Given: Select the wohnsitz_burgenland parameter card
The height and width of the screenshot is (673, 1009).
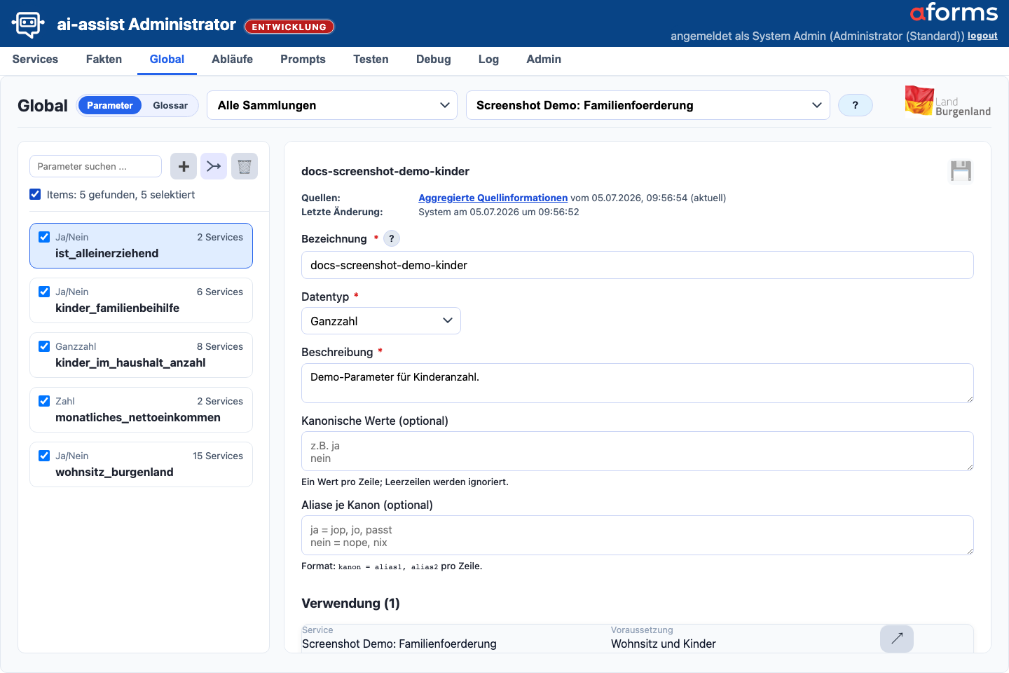Looking at the screenshot, I should point(141,464).
